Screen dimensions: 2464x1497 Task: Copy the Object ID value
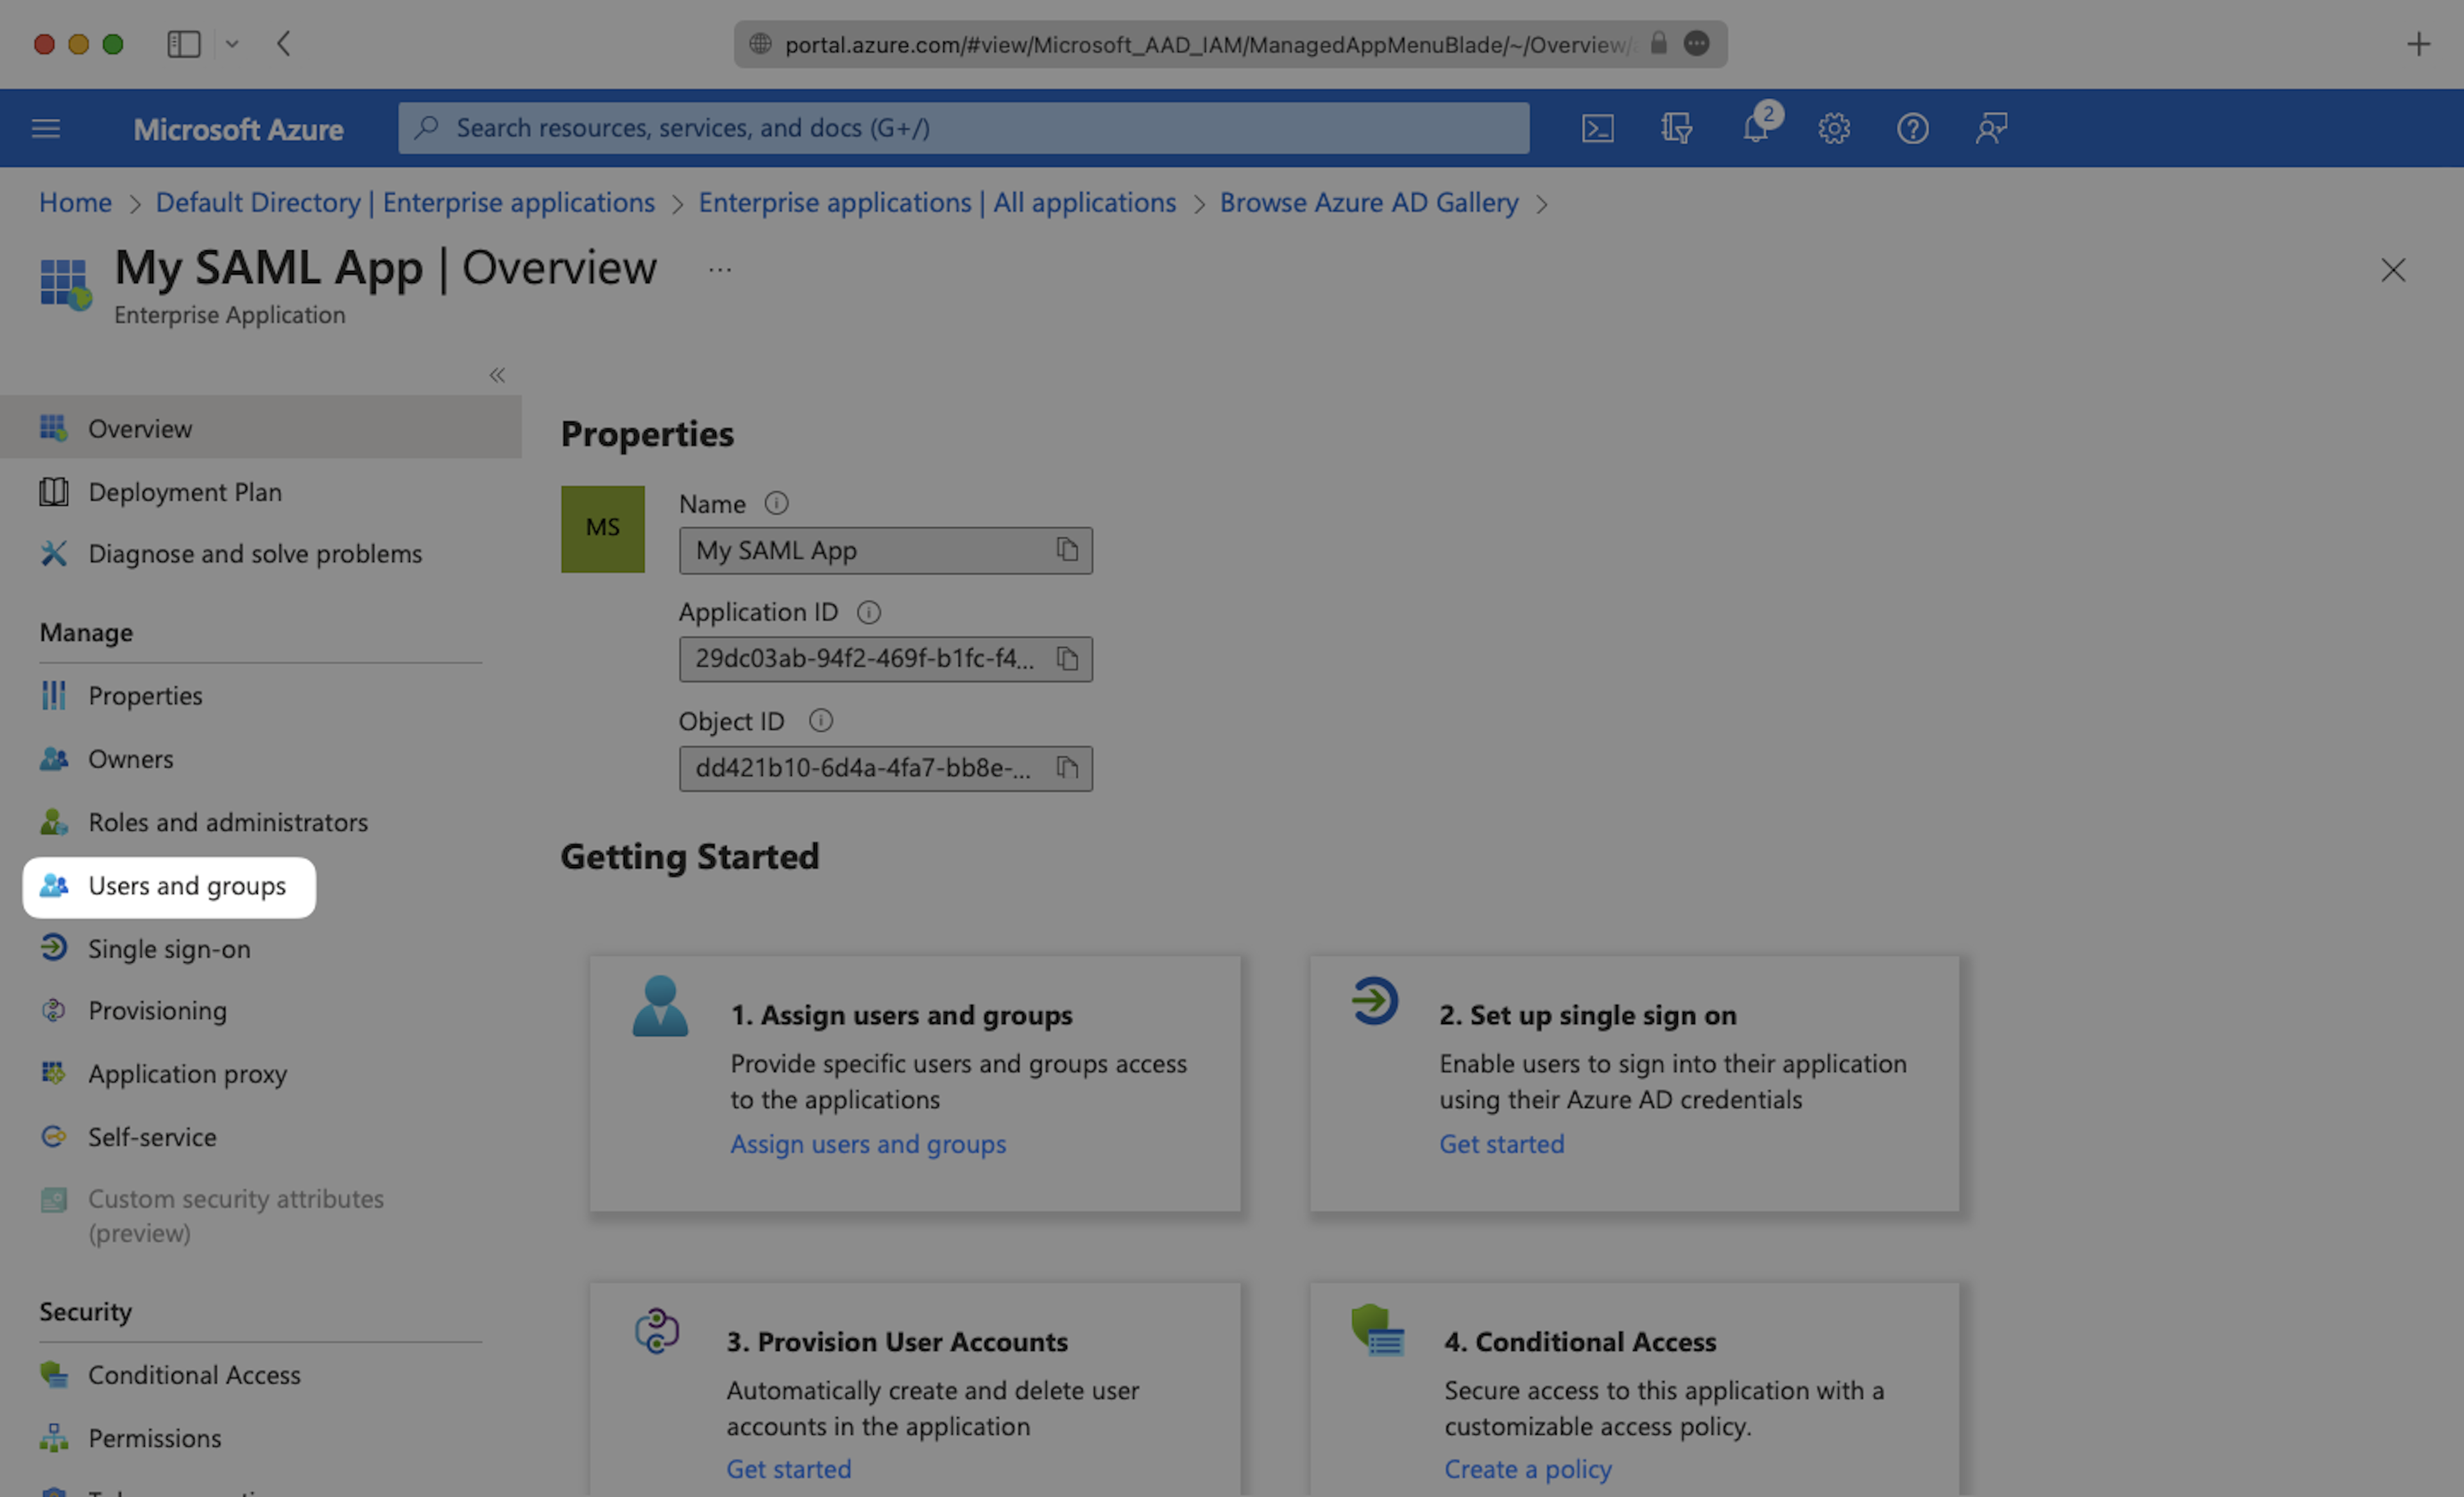(x=1067, y=768)
